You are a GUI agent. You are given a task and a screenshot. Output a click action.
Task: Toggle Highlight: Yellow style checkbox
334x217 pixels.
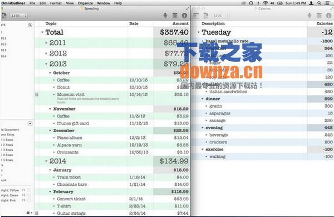click(29, 190)
